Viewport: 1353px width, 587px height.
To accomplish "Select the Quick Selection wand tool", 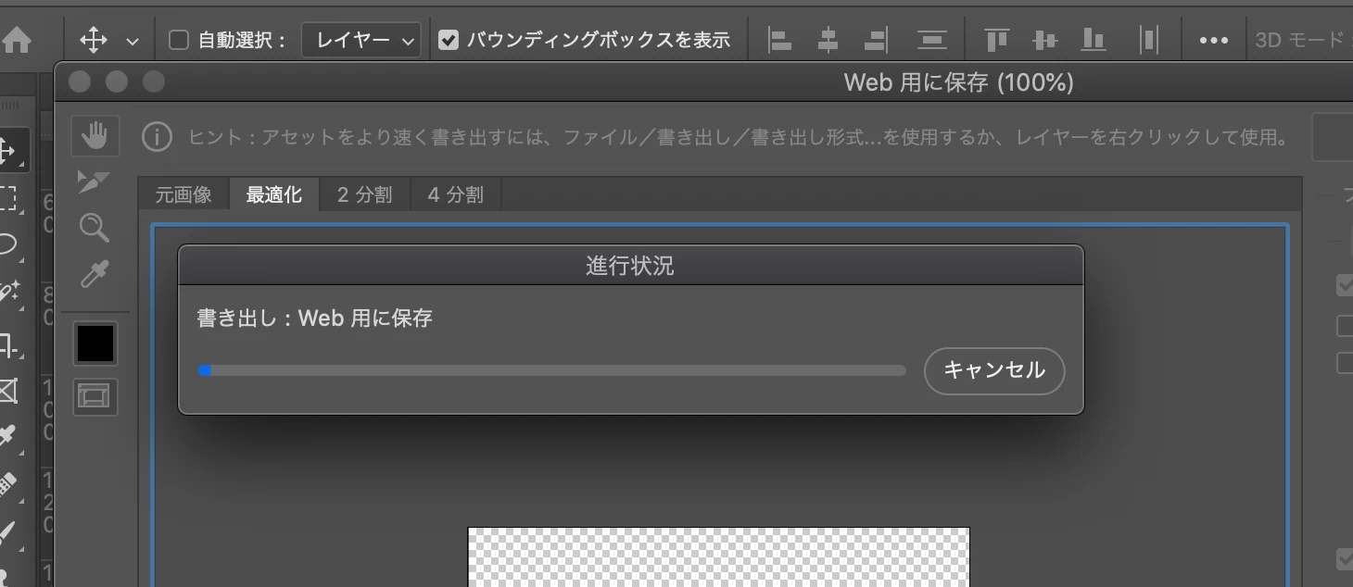I will (7, 293).
